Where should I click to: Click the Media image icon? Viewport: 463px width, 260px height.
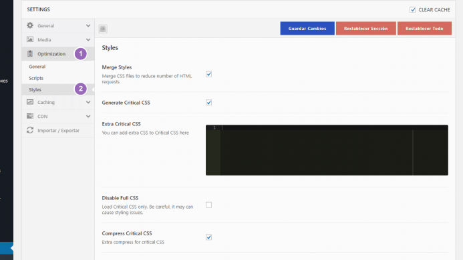(x=30, y=39)
